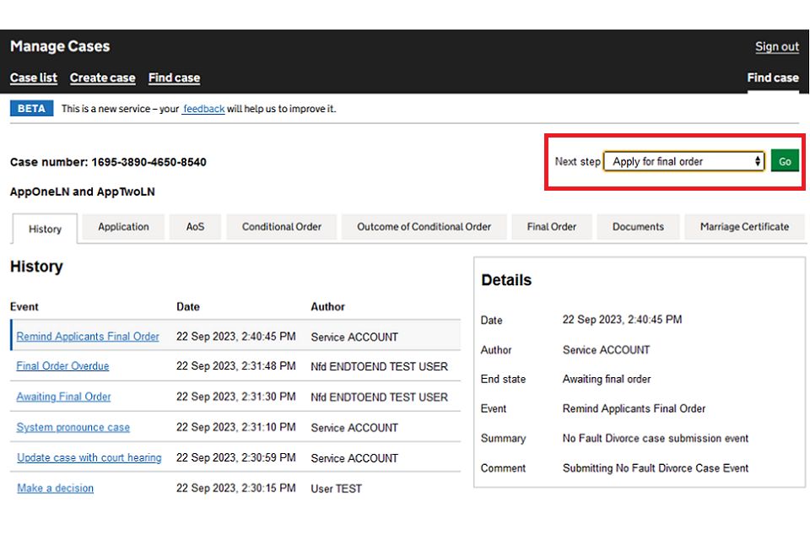
Task: View the Documents tab
Action: [638, 227]
